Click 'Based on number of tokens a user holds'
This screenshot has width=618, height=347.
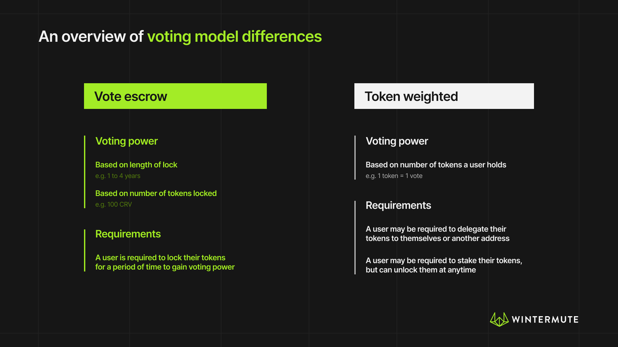[436, 165]
